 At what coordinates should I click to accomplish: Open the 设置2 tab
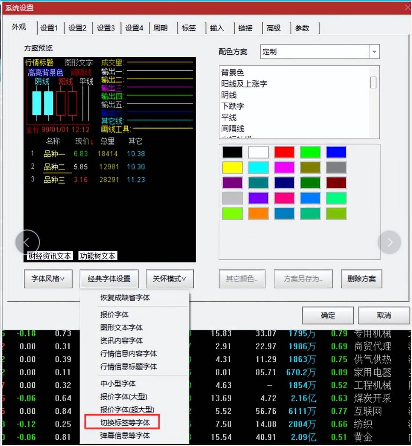78,28
